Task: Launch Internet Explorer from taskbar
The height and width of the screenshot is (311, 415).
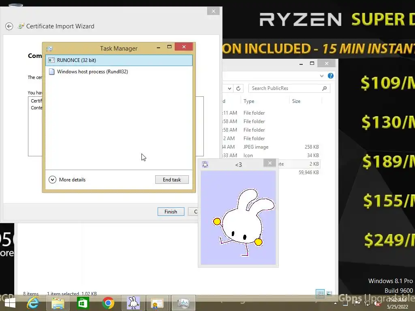Action: tap(33, 303)
